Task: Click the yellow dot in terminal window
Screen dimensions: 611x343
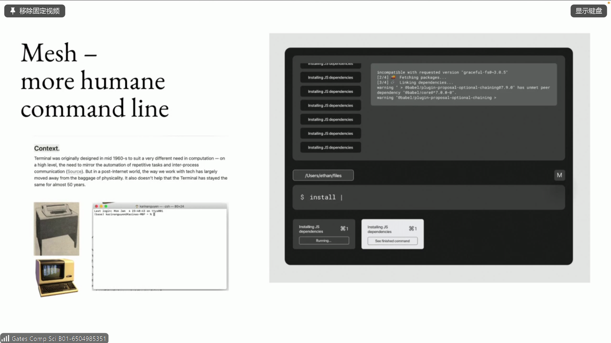Action: click(101, 206)
